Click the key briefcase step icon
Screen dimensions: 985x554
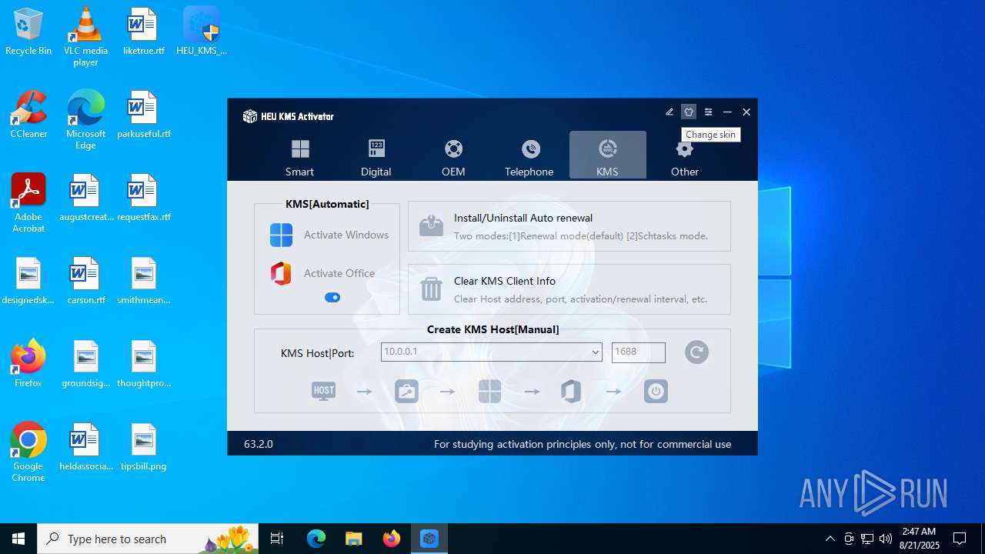click(x=406, y=391)
